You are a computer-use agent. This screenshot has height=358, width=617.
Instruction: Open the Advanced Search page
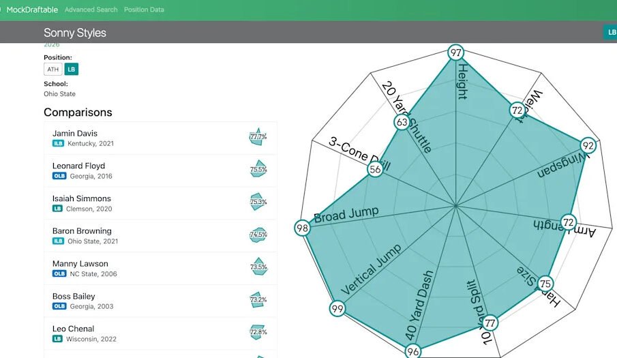[91, 10]
